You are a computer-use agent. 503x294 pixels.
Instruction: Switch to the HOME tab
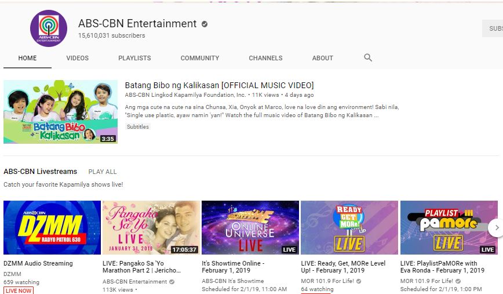coord(27,58)
